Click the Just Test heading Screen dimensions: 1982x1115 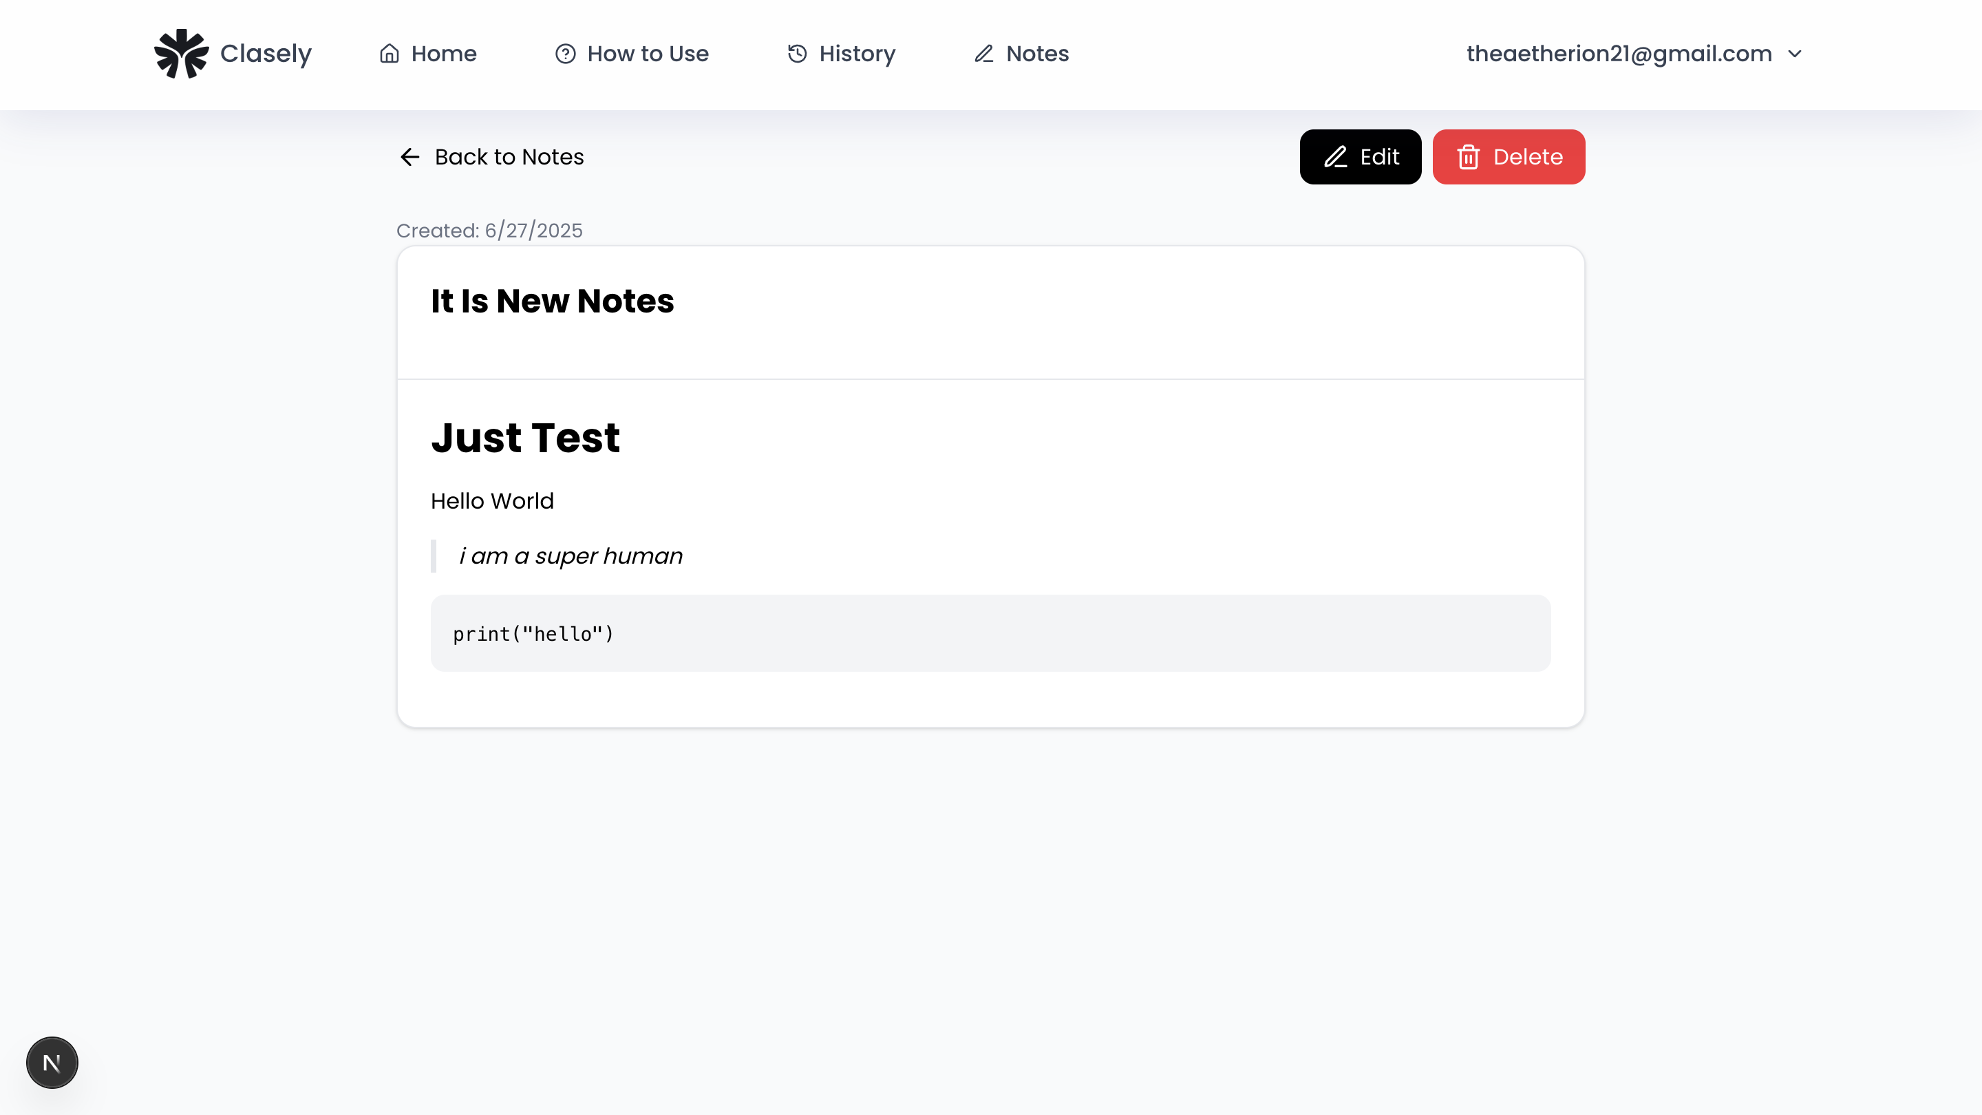(526, 438)
